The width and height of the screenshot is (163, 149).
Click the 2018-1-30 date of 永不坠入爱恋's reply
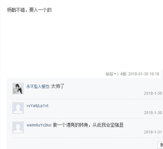[153, 93]
